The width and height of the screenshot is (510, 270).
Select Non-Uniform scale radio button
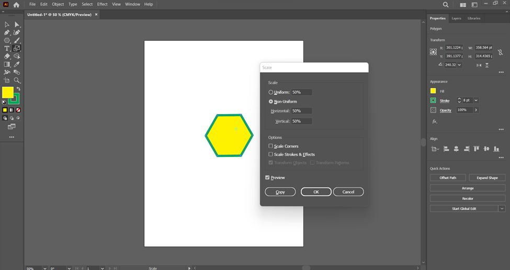tap(270, 102)
